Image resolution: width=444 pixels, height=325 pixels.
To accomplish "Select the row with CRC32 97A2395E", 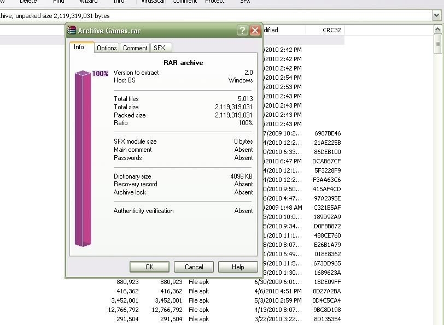I will [x=303, y=198].
